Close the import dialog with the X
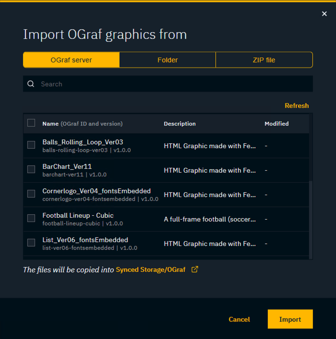This screenshot has width=336, height=339. [x=324, y=14]
